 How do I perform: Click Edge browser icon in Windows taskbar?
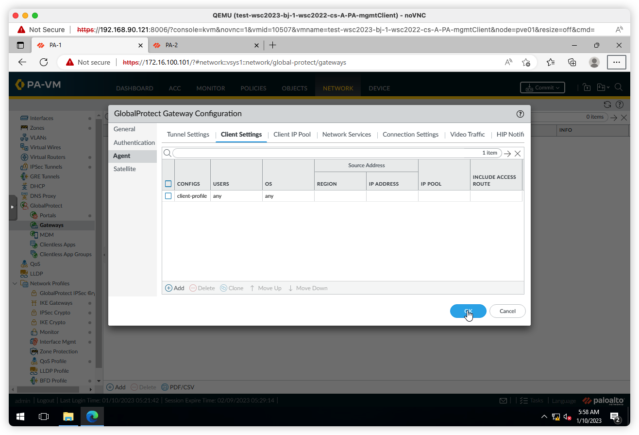(x=92, y=417)
